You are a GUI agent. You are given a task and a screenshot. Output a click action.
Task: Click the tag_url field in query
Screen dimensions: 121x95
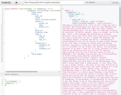point(42,39)
